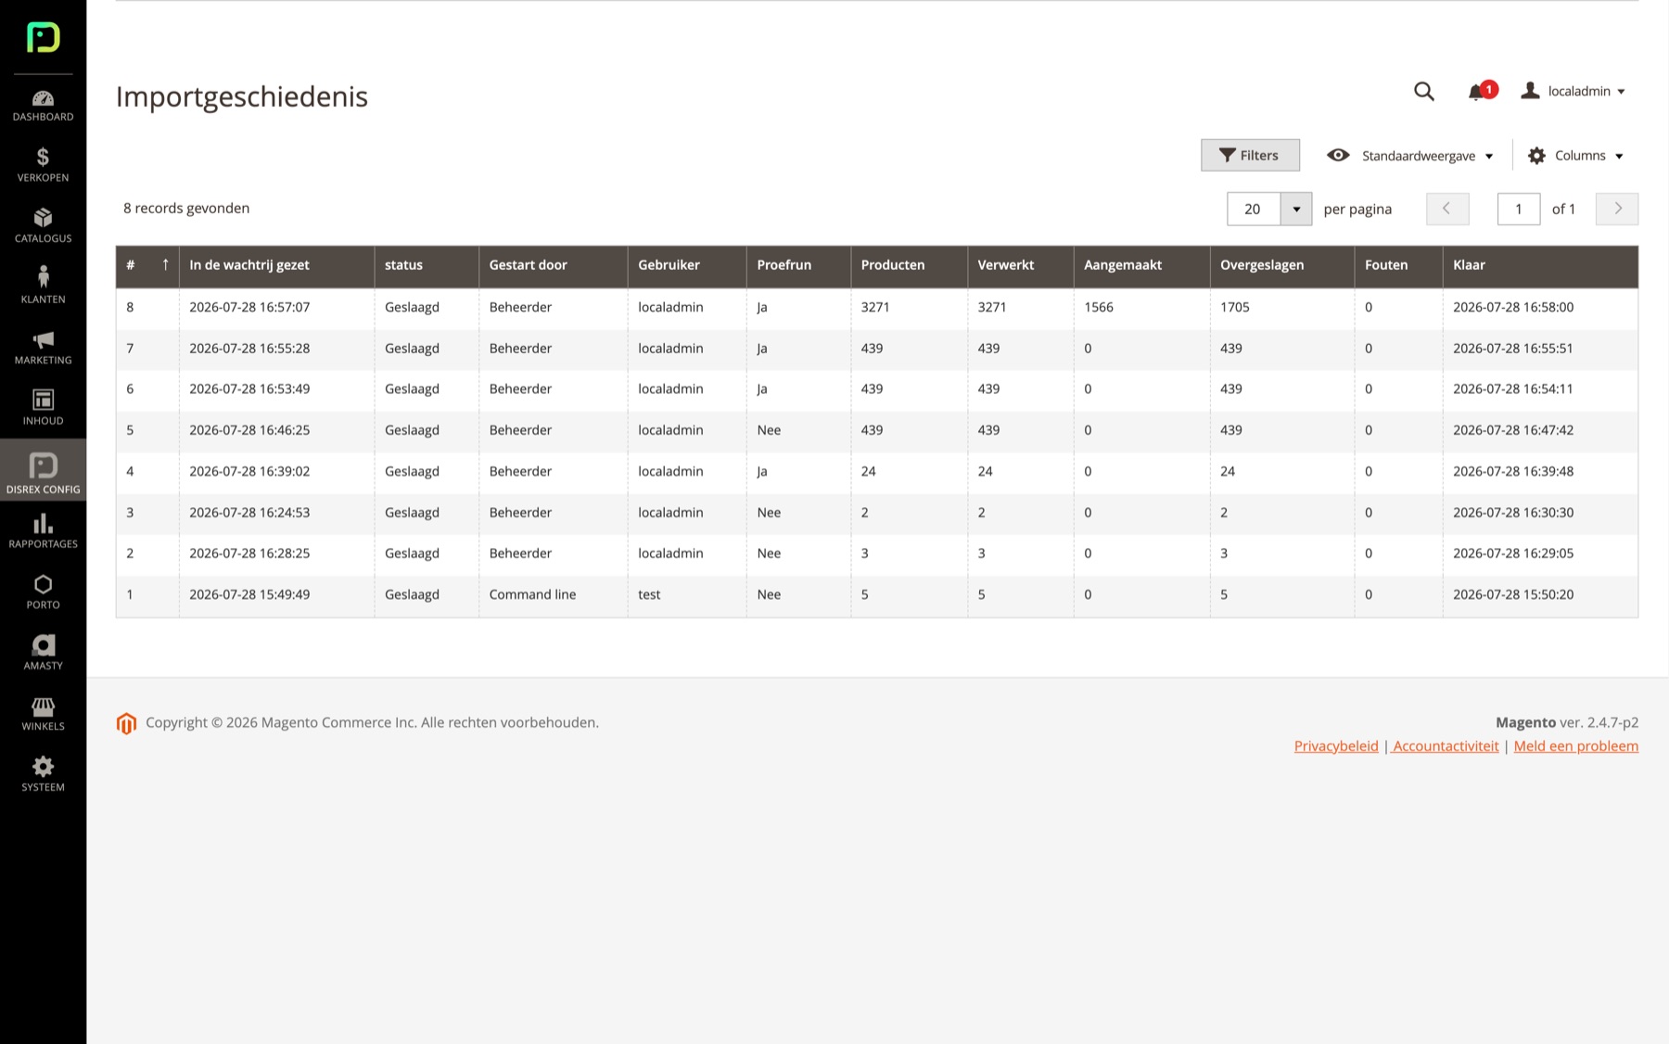Viewport: 1669px width, 1044px height.
Task: Open the Filters panel
Action: pos(1250,155)
